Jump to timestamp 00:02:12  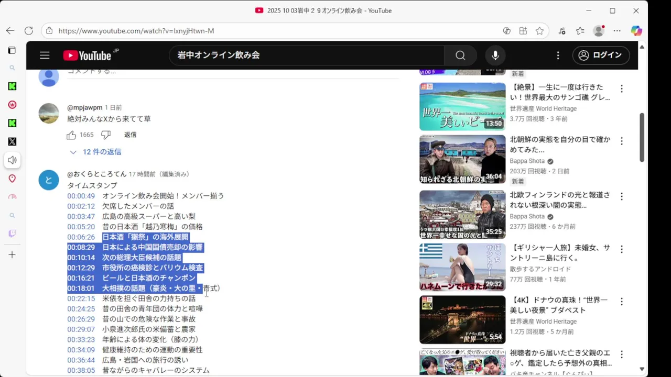coord(81,206)
